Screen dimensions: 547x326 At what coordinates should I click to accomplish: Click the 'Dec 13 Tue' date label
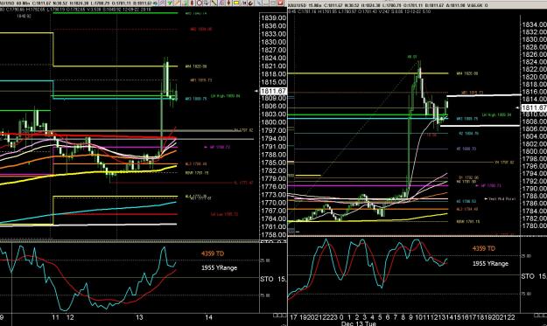[x=358, y=323]
